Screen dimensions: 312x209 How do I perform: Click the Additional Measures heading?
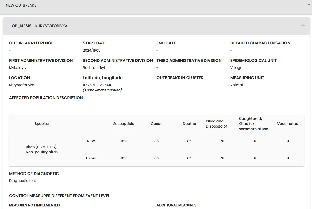[x=176, y=205]
